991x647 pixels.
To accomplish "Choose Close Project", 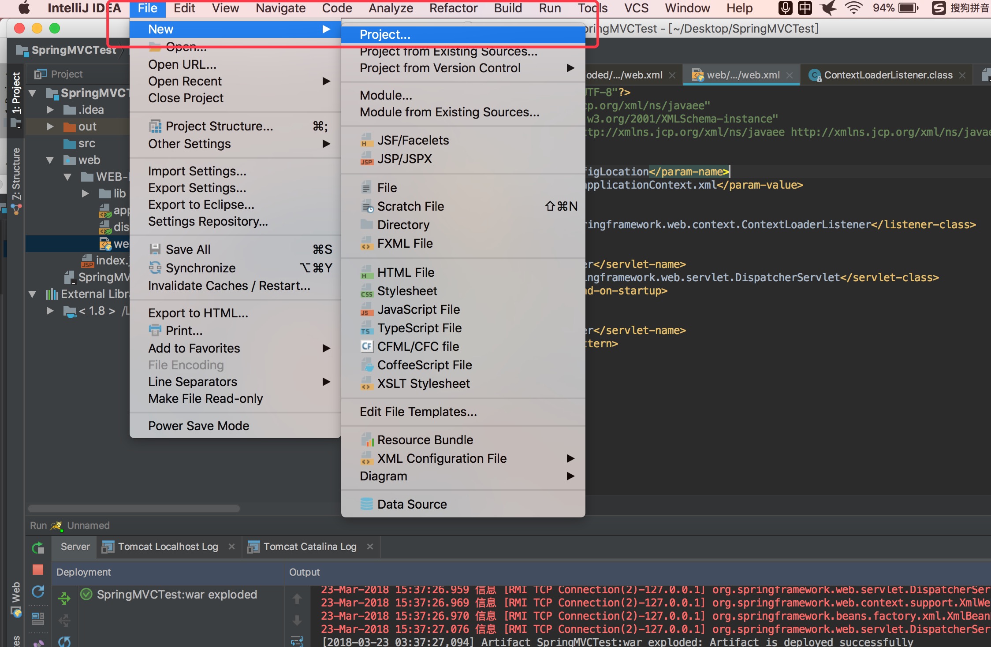I will pos(235,98).
